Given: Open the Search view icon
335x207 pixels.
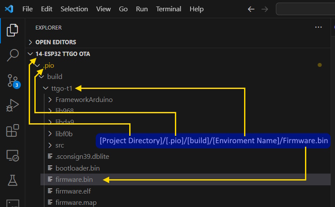Looking at the screenshot, I should click(x=13, y=55).
